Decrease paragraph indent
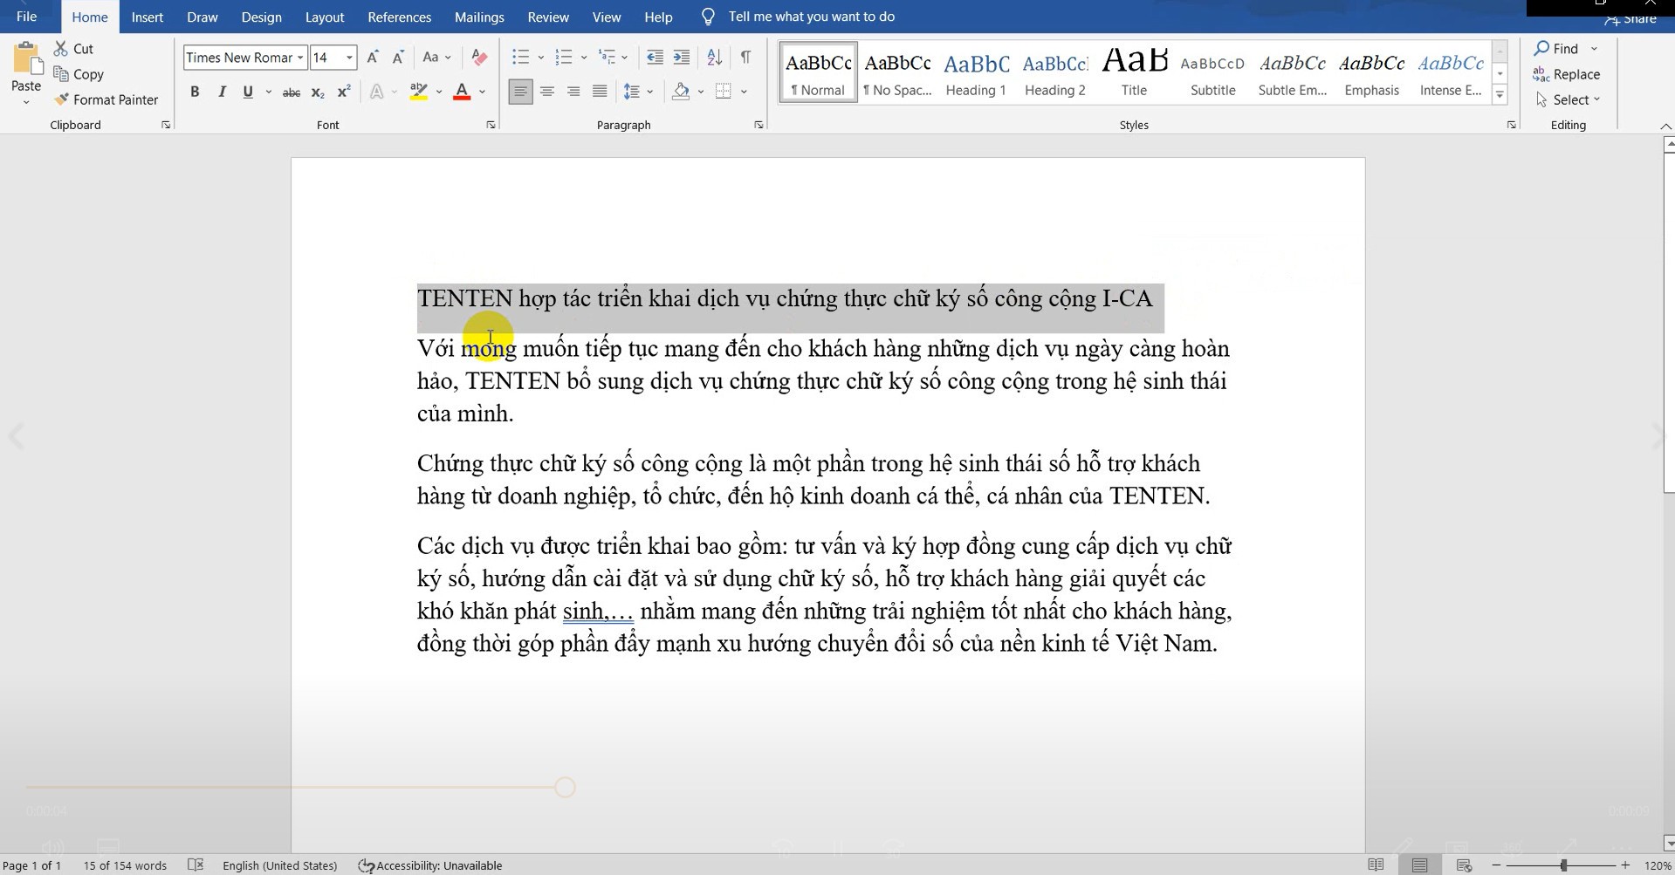This screenshot has width=1675, height=875. coord(655,58)
